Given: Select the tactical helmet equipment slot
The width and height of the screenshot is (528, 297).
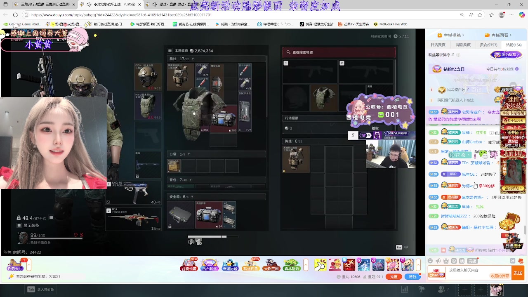Looking at the screenshot, I should (x=148, y=77).
